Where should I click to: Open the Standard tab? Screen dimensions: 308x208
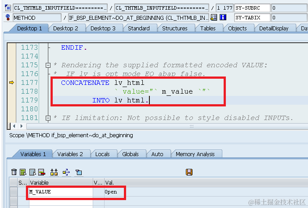[x=139, y=29]
